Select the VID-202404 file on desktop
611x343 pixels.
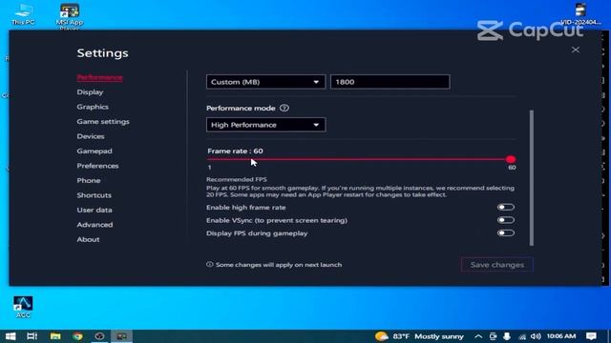click(x=580, y=14)
